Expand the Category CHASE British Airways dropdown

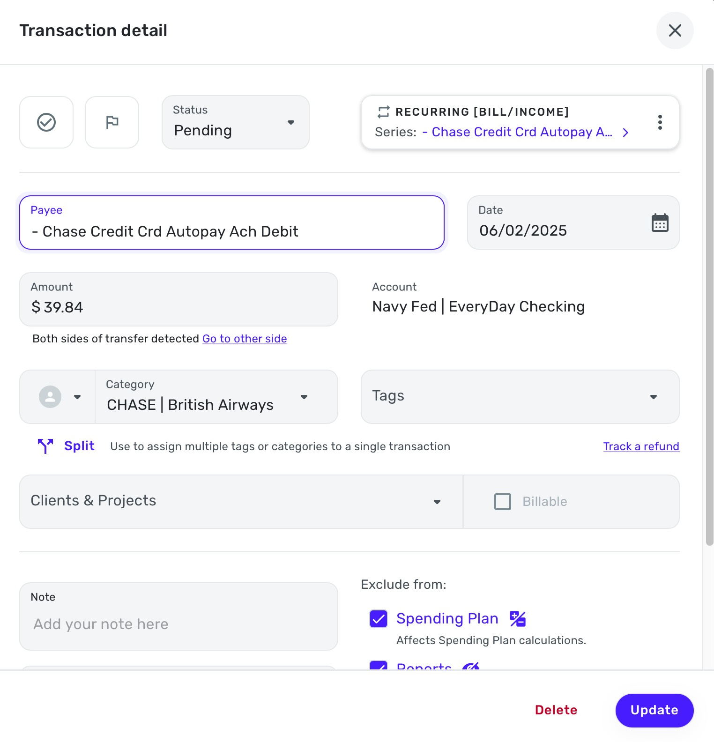point(216,397)
